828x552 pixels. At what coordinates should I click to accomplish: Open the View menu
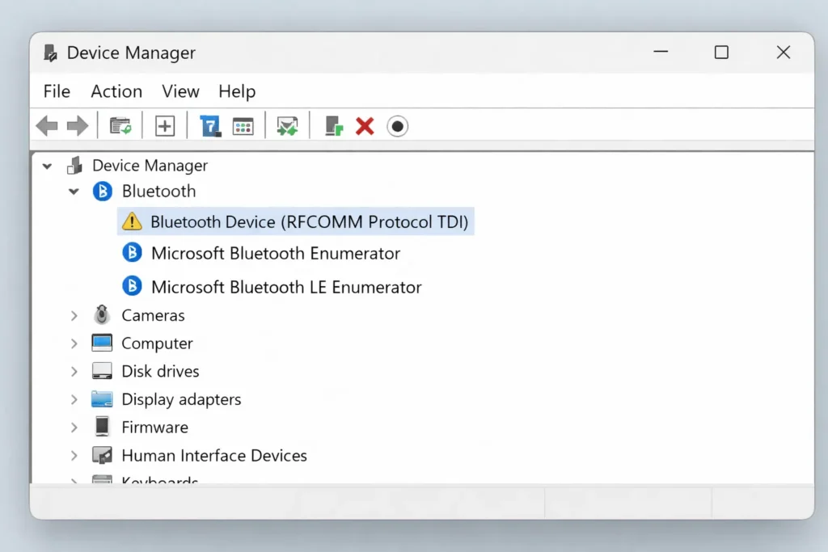pos(180,91)
